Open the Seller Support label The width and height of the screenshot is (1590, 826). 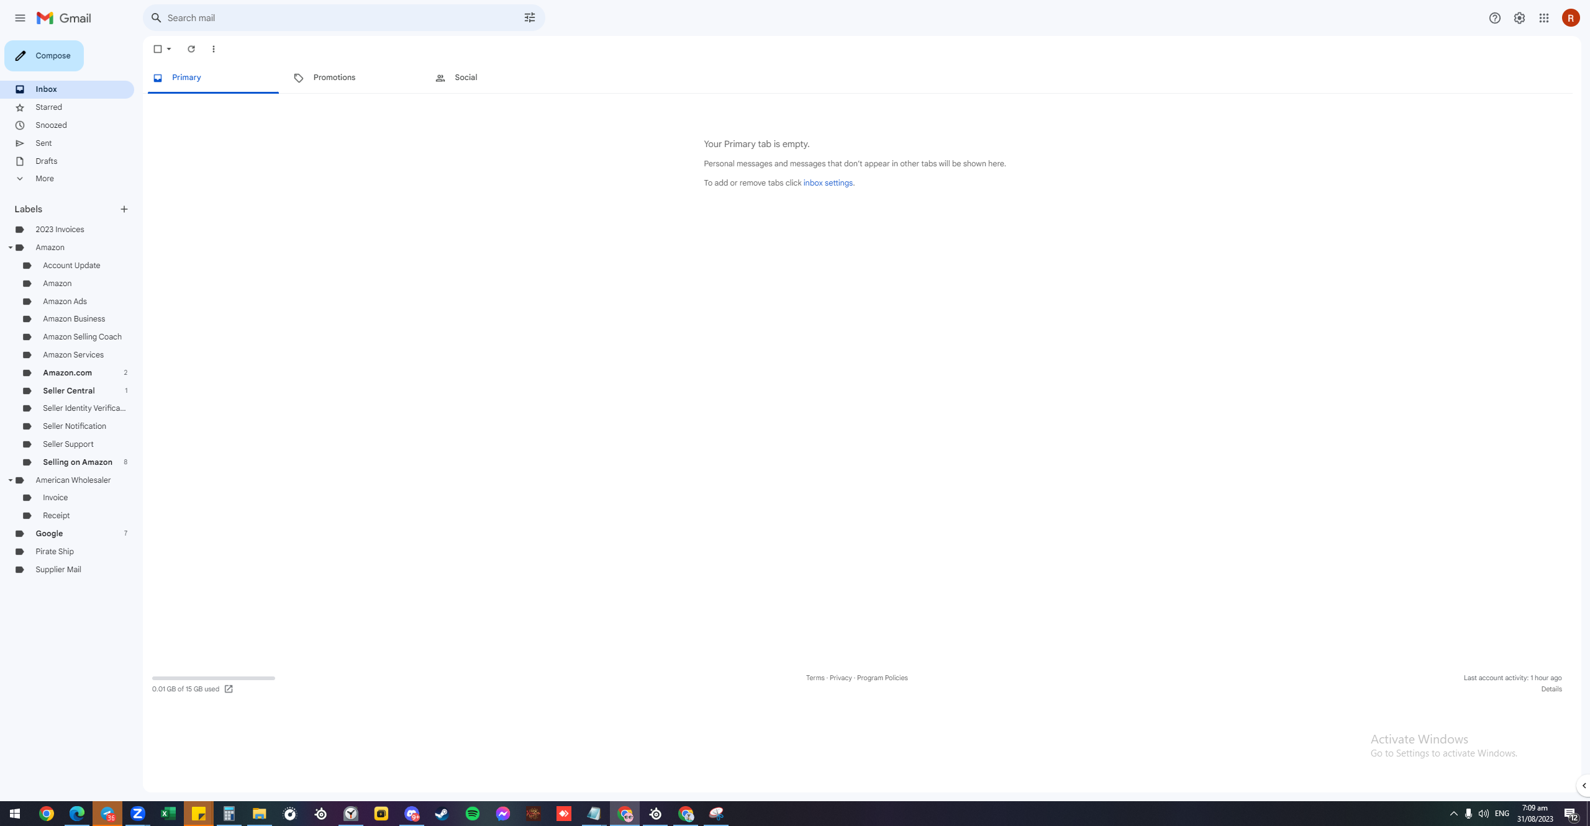[67, 444]
